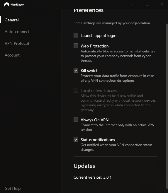Click the 'Local network access' label

(99, 90)
